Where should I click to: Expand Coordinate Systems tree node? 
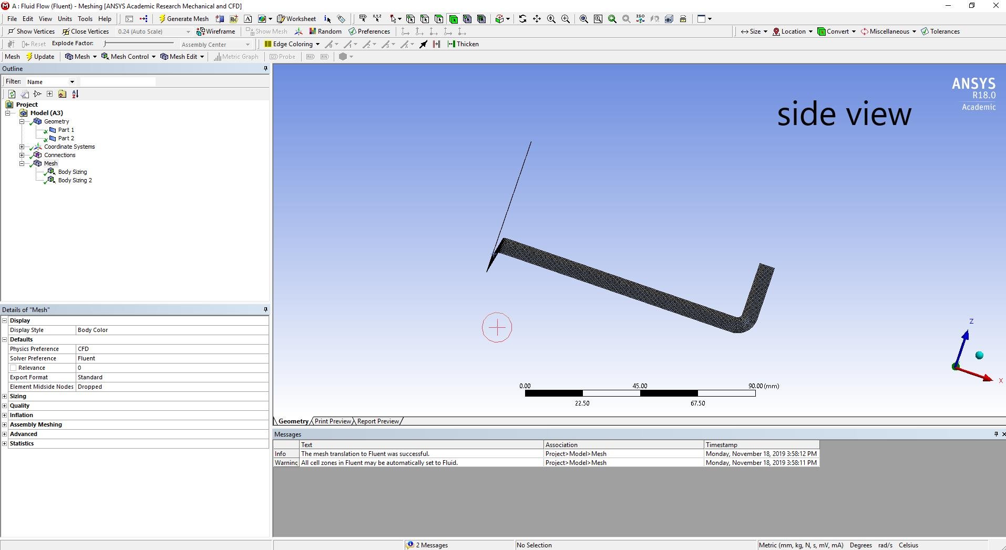pos(22,147)
